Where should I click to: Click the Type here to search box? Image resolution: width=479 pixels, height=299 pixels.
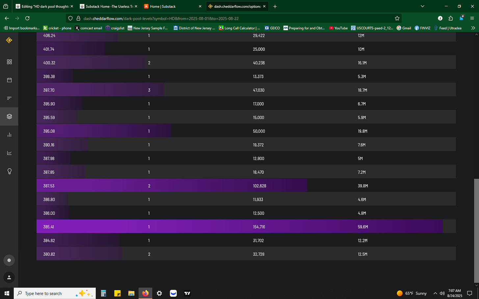pos(55,293)
